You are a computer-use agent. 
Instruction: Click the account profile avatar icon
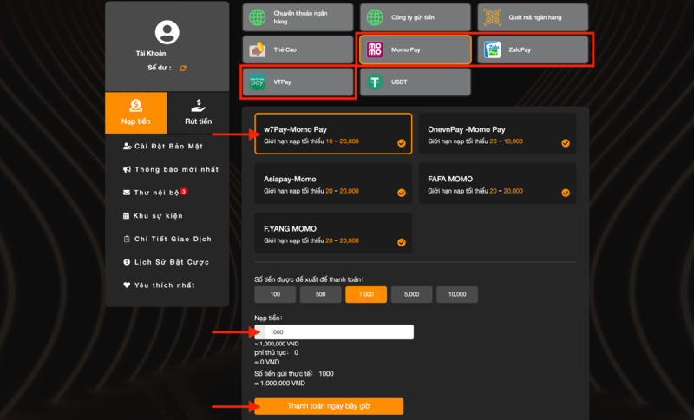[167, 33]
